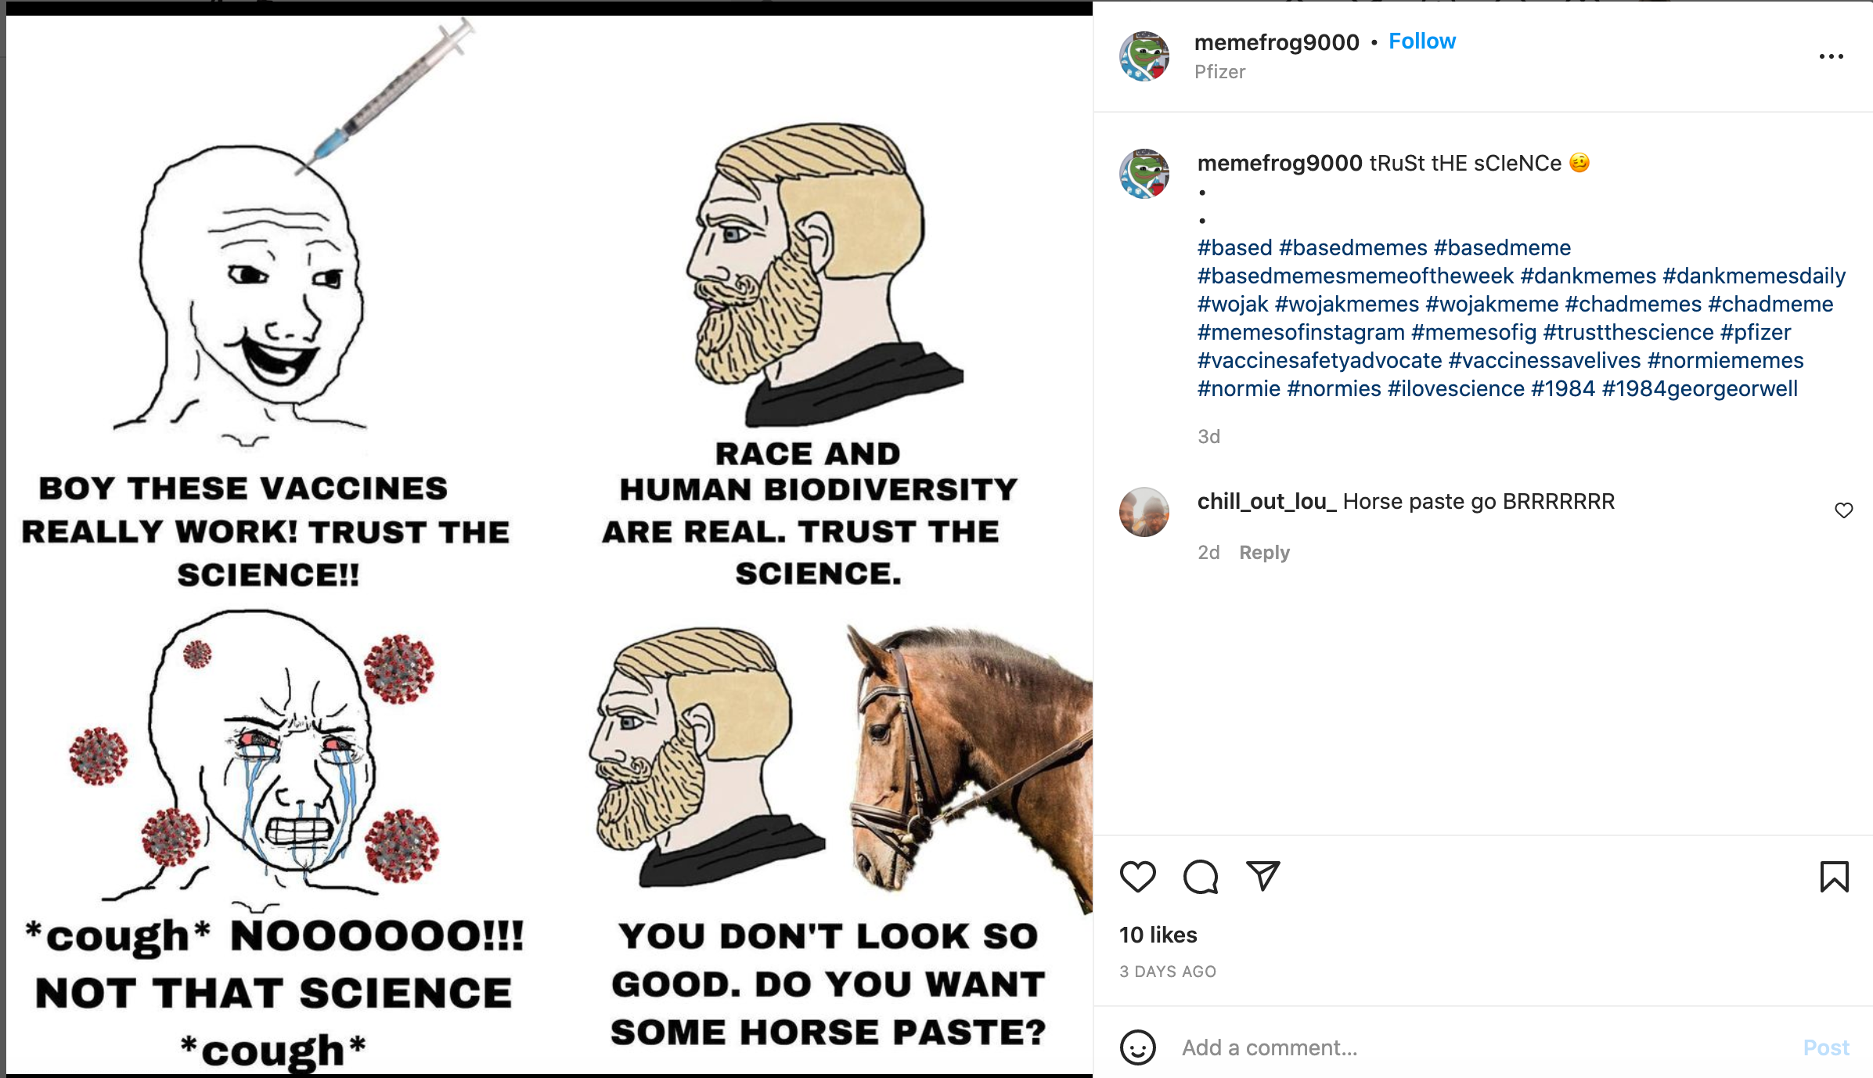This screenshot has width=1873, height=1078.
Task: Click memefrog9000 avatar beside caption
Action: (1144, 174)
